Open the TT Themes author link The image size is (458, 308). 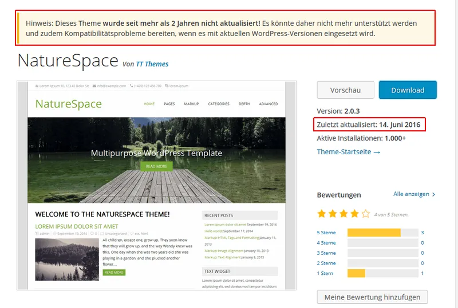152,64
